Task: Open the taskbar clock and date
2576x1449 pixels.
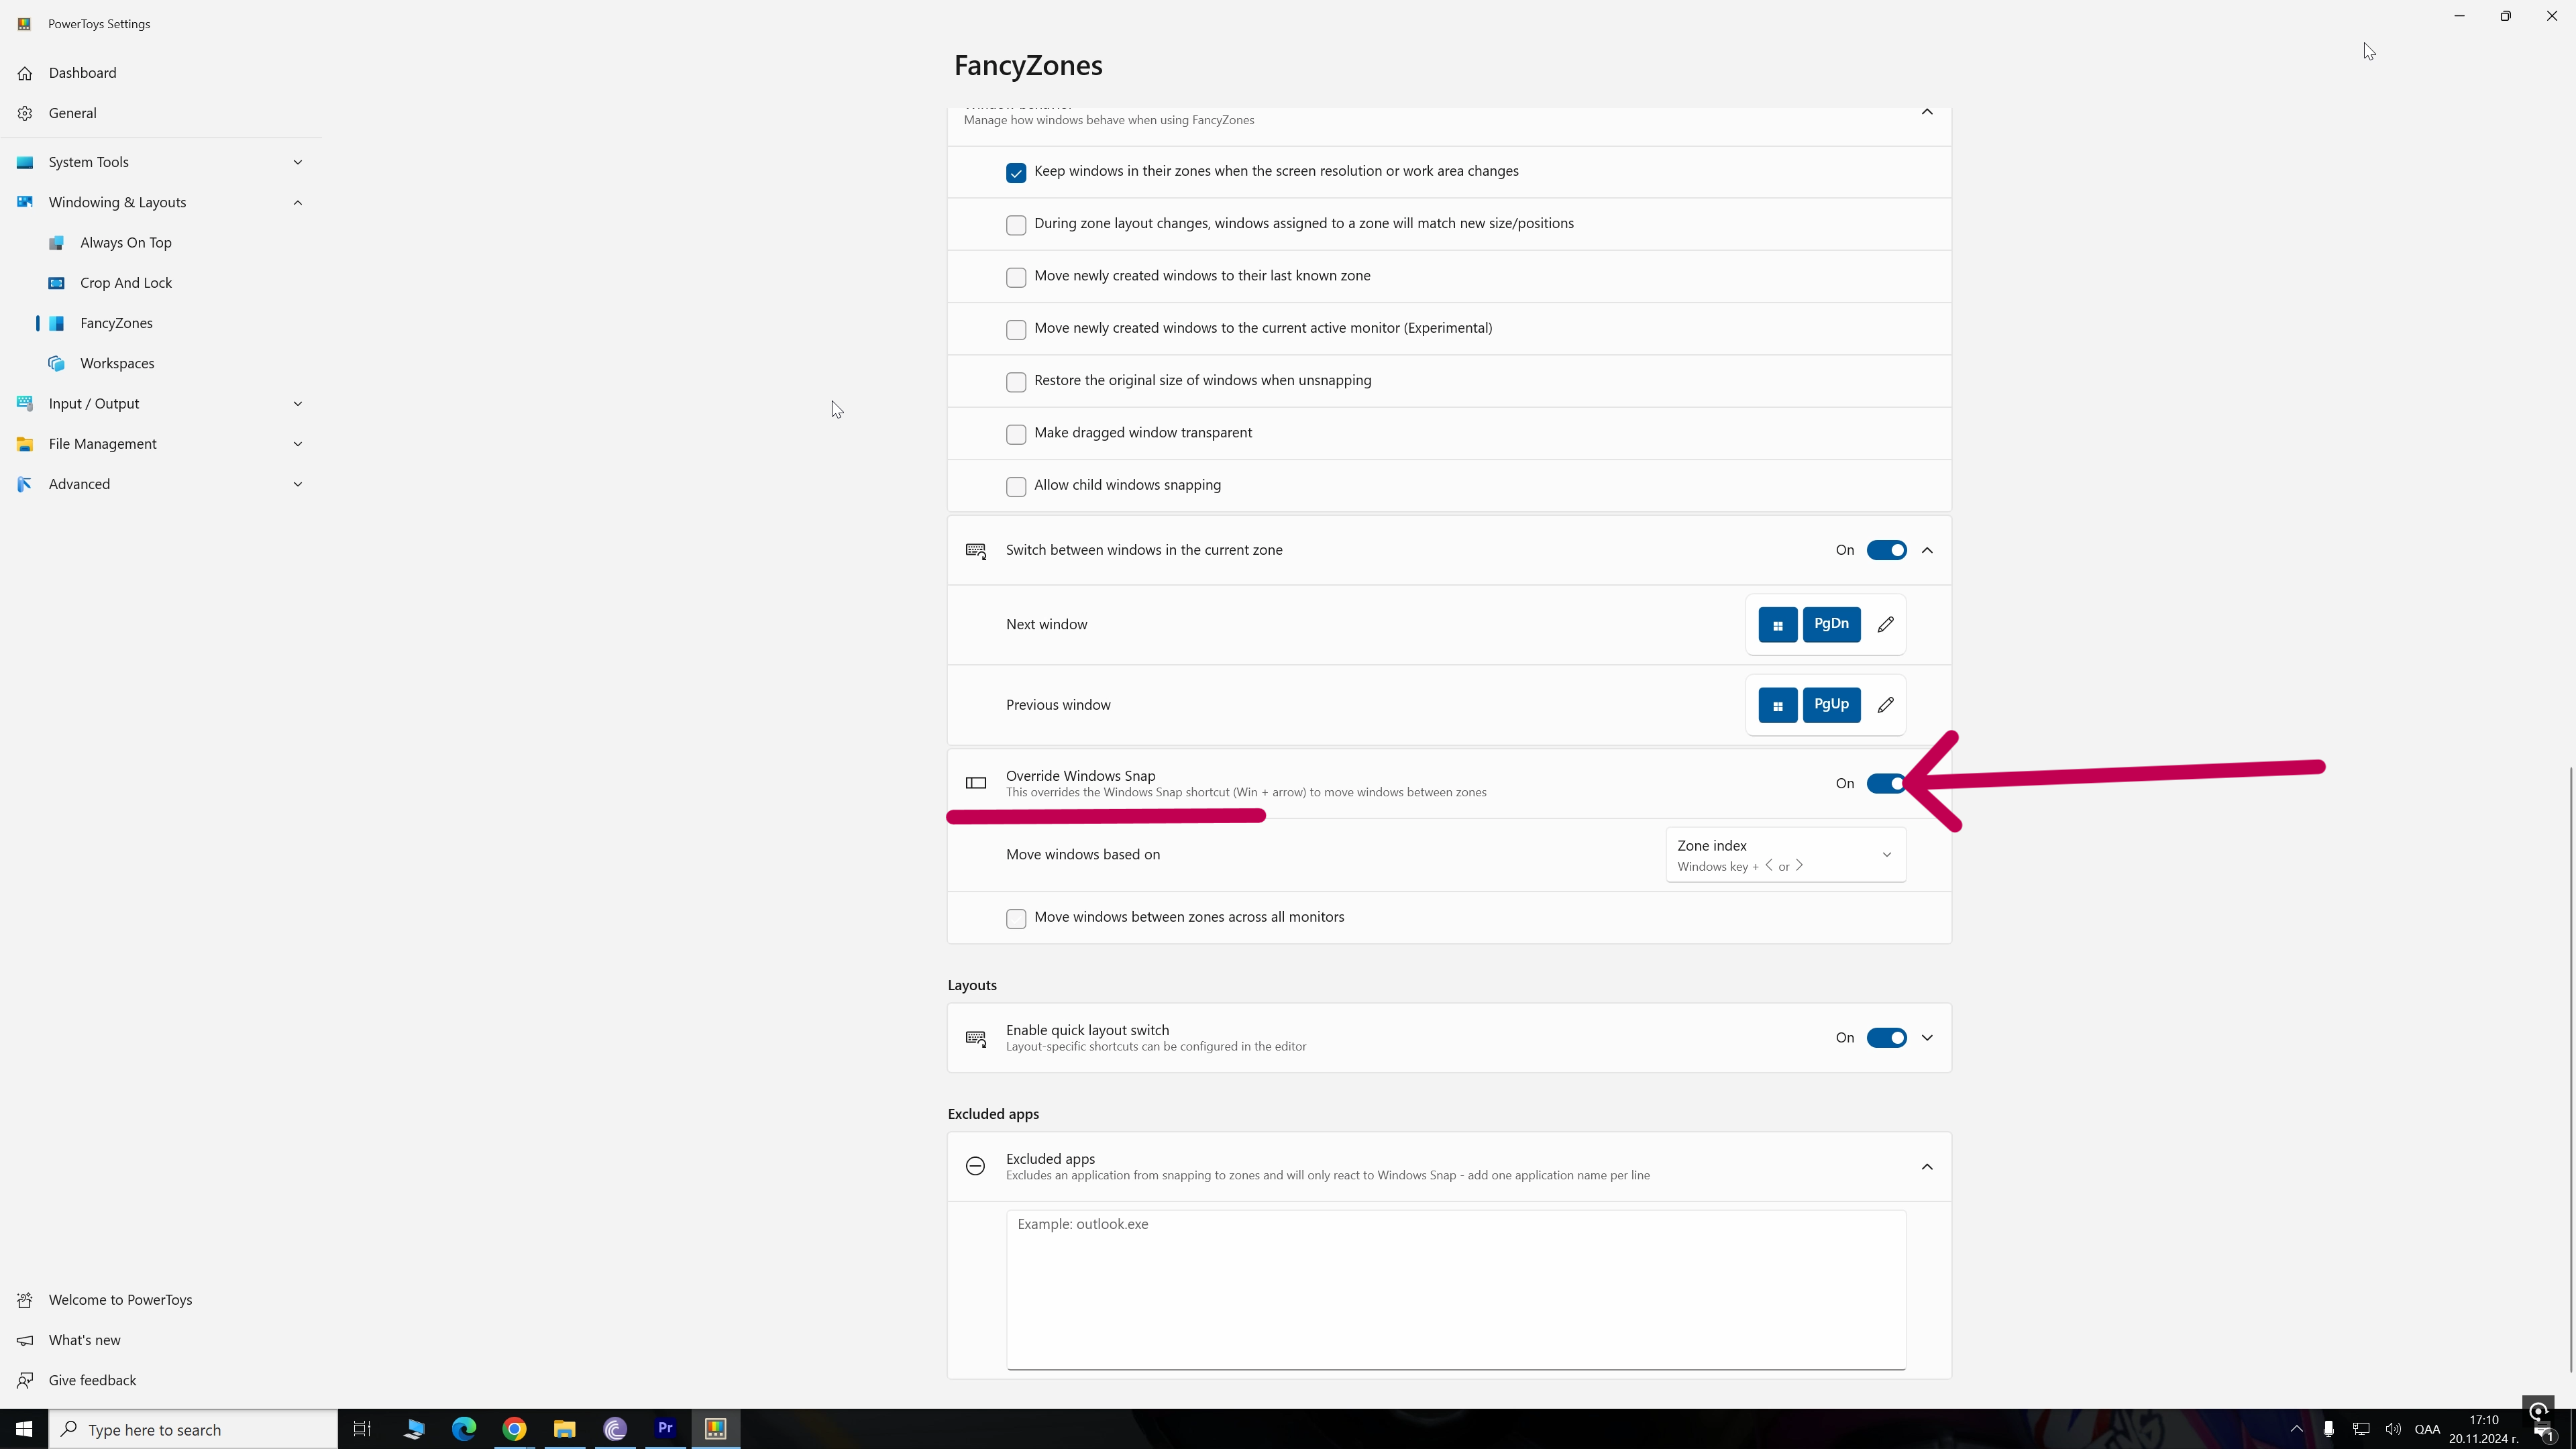Action: pos(2484,1429)
